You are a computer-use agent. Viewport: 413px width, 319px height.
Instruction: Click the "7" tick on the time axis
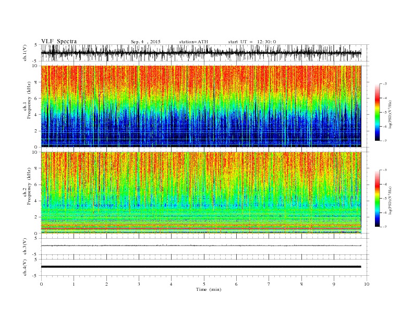[269, 284]
